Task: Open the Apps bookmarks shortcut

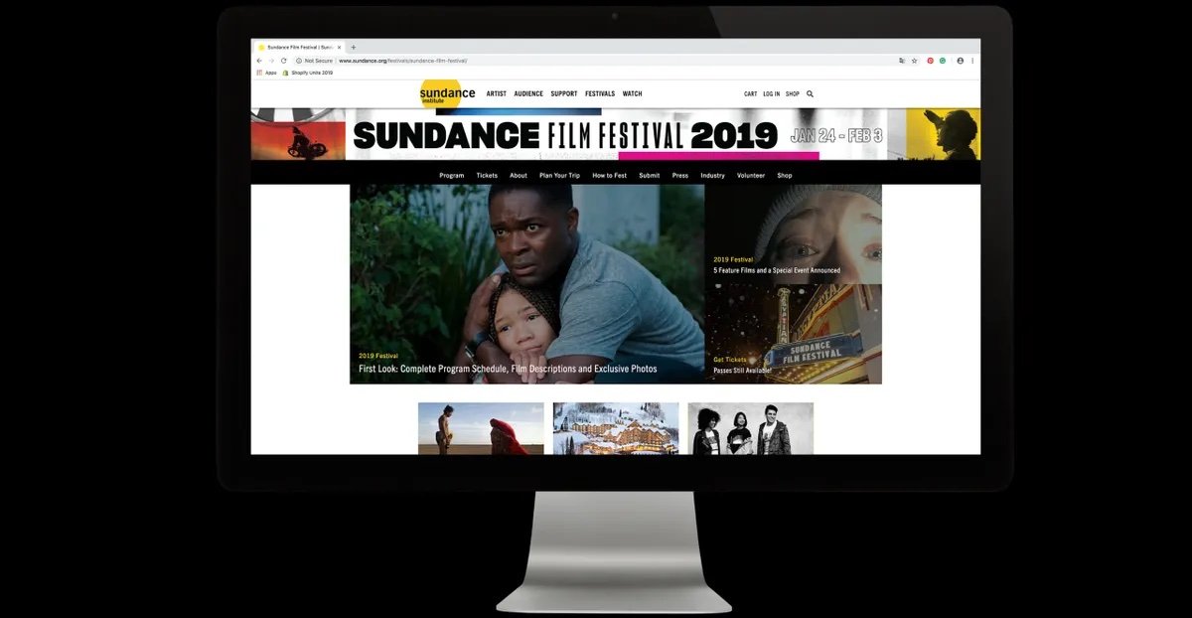Action: click(267, 73)
